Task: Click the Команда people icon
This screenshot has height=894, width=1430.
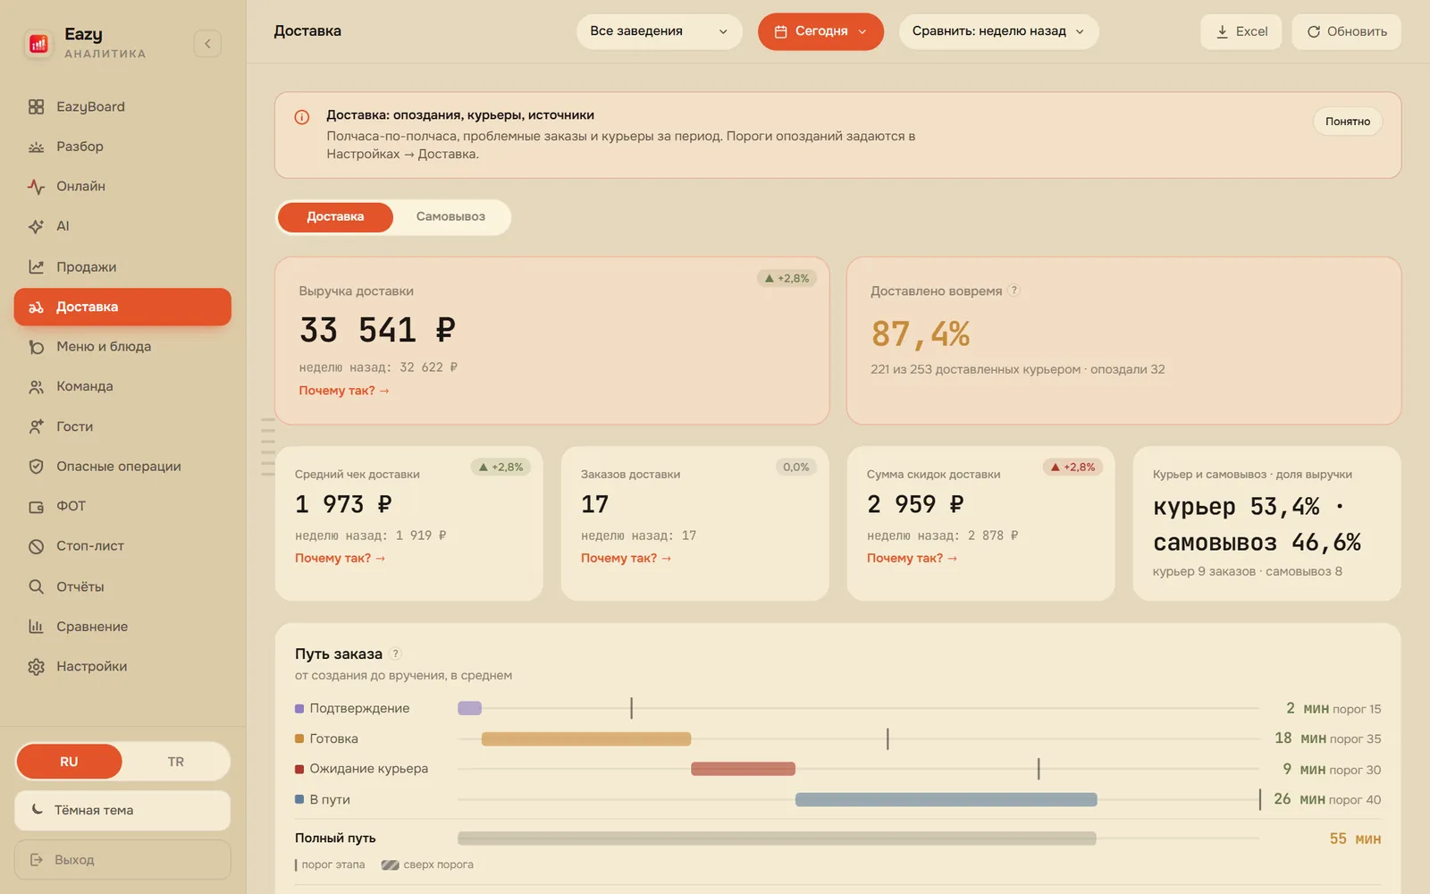Action: [36, 386]
